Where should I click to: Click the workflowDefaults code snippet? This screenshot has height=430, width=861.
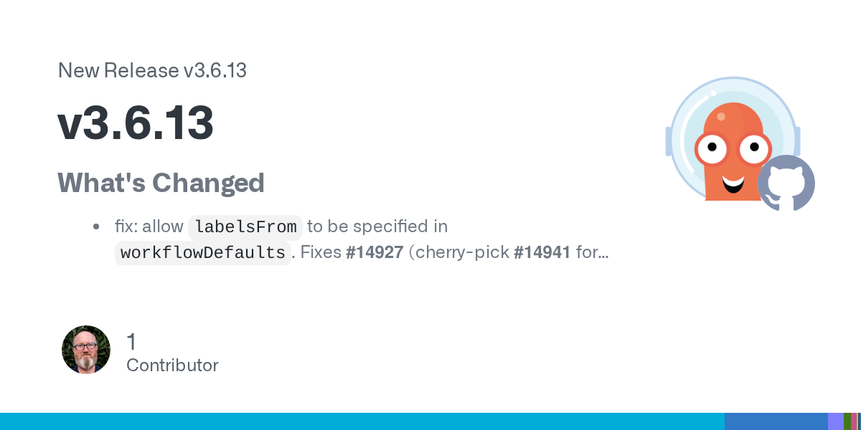click(x=203, y=253)
